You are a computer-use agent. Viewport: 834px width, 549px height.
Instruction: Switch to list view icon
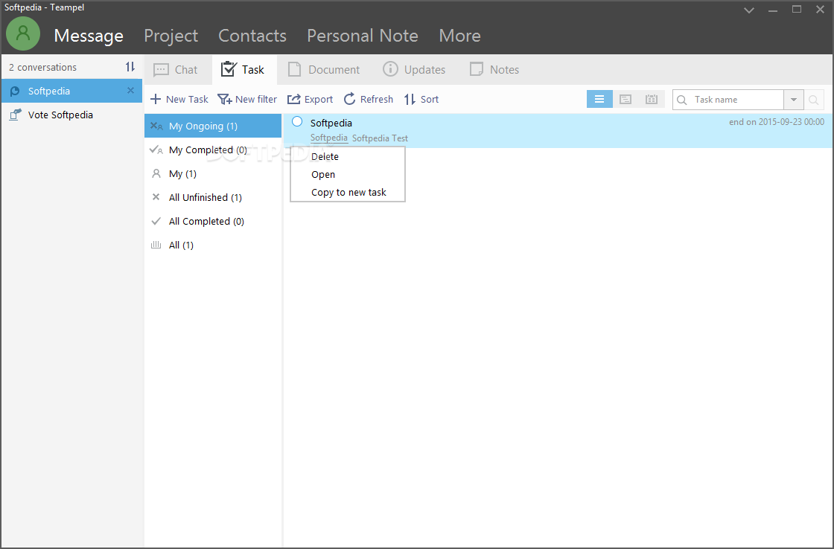599,100
